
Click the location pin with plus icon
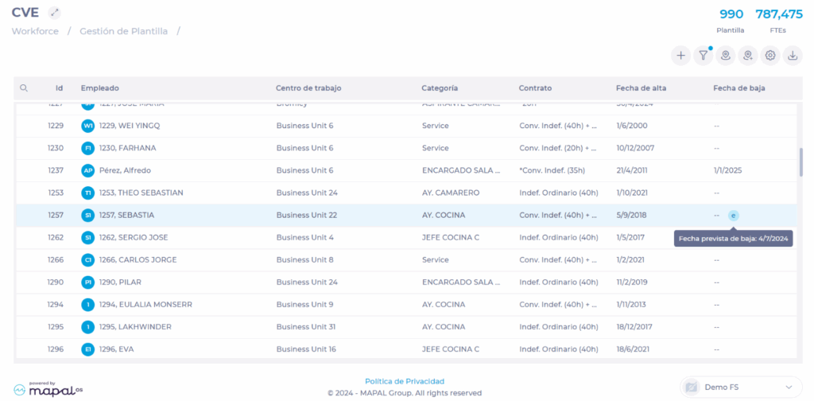747,55
